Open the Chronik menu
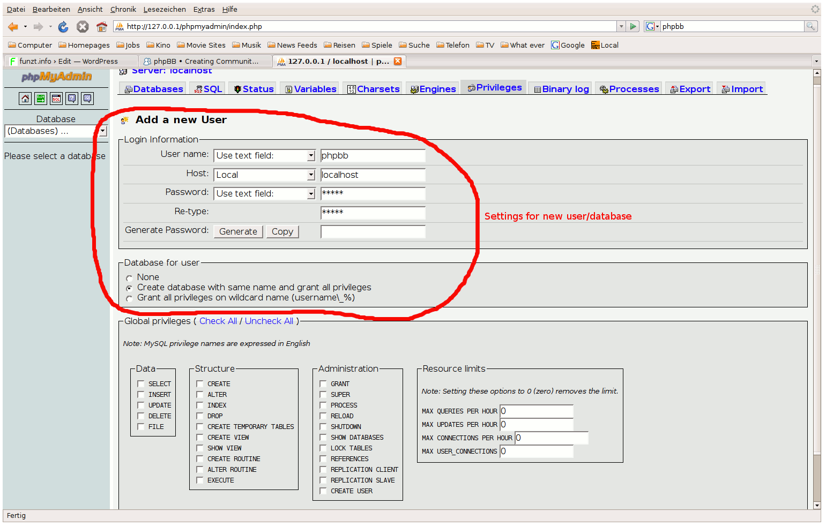 [123, 10]
